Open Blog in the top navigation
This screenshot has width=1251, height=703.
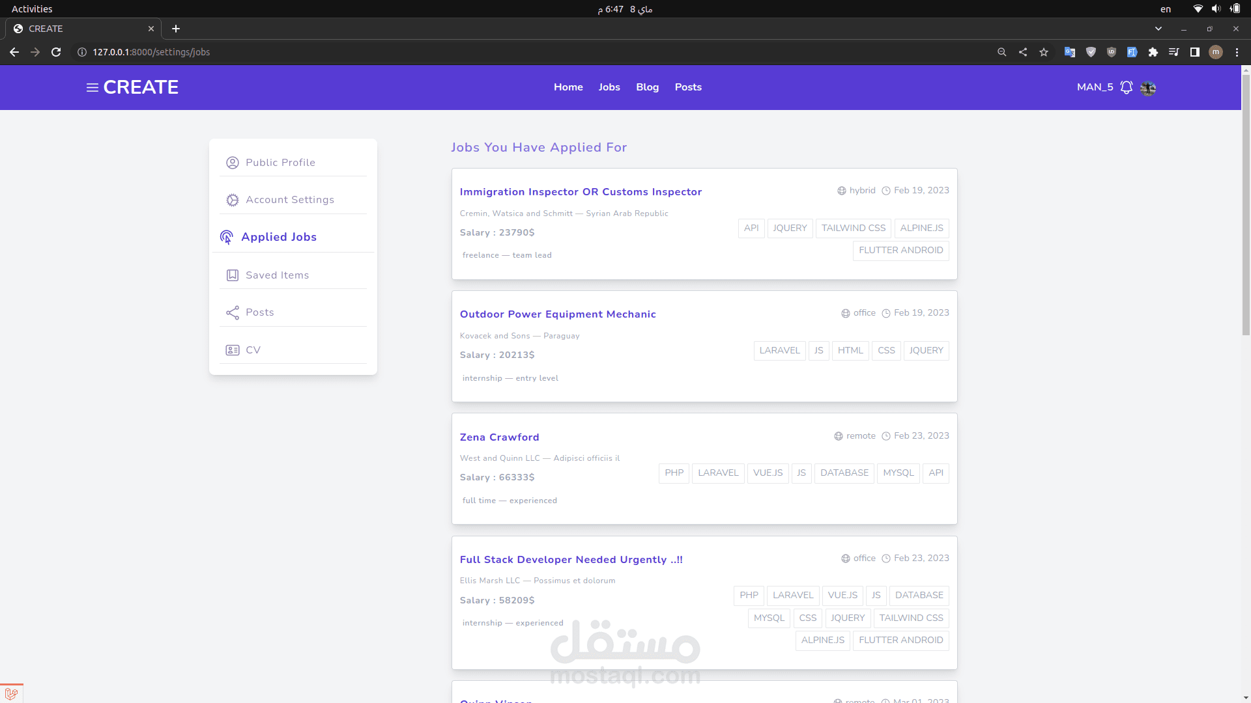pos(647,87)
